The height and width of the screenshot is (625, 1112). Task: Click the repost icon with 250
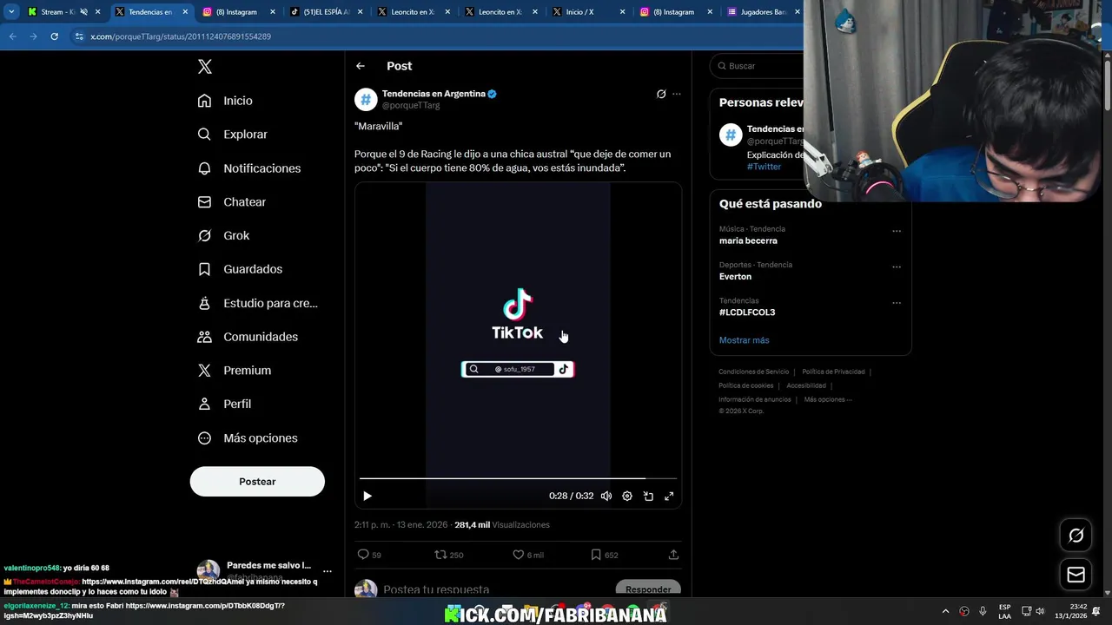point(448,555)
